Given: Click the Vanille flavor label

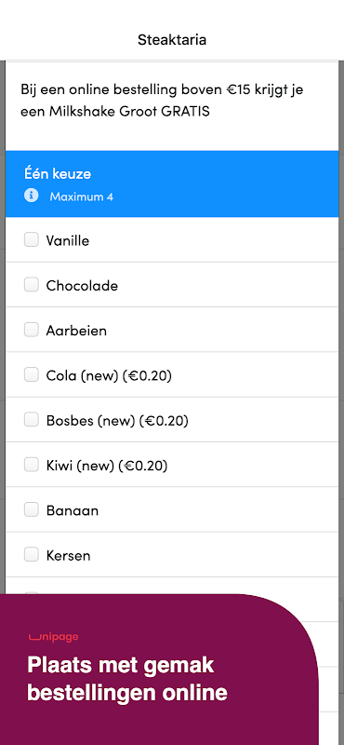Looking at the screenshot, I should 67,241.
